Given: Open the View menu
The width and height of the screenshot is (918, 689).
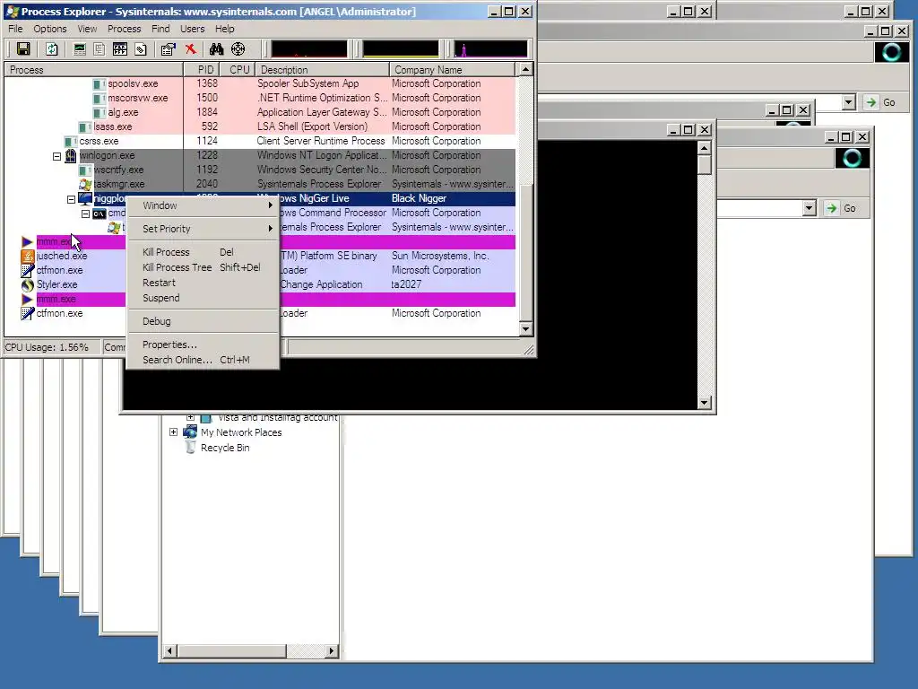Looking at the screenshot, I should point(87,29).
